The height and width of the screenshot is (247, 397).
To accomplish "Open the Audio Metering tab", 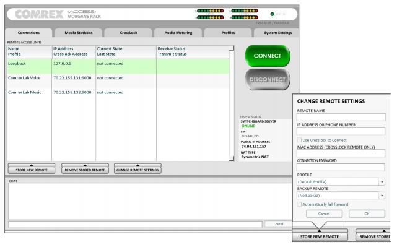I will click(x=178, y=33).
